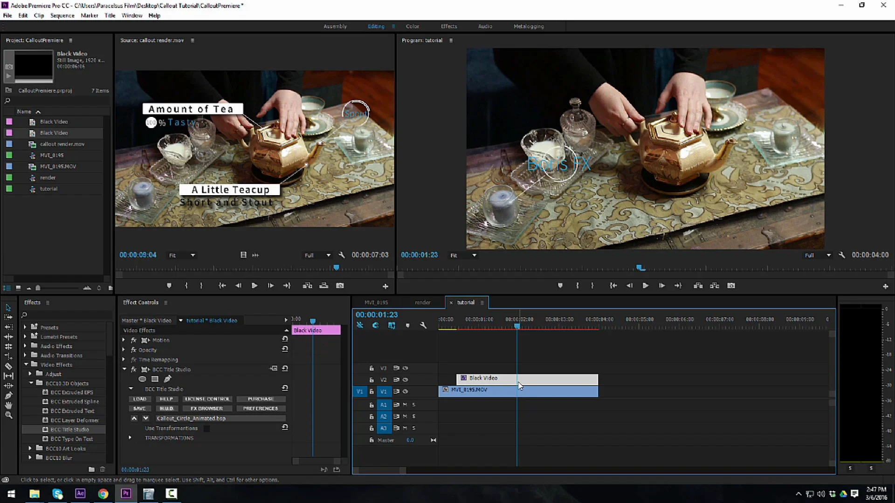
Task: Expand the Motion effect in Effect Controls
Action: 124,340
